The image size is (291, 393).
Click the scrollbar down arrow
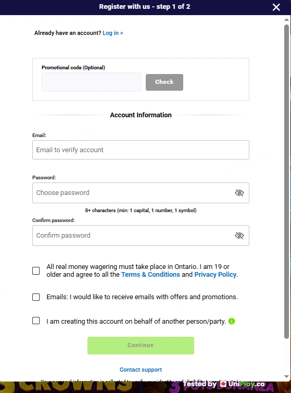point(287,376)
